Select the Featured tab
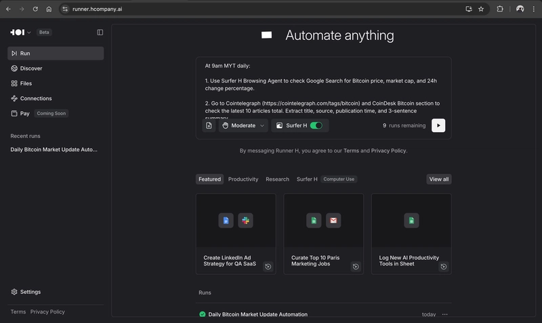Viewport: 542px width, 323px height. coord(209,179)
